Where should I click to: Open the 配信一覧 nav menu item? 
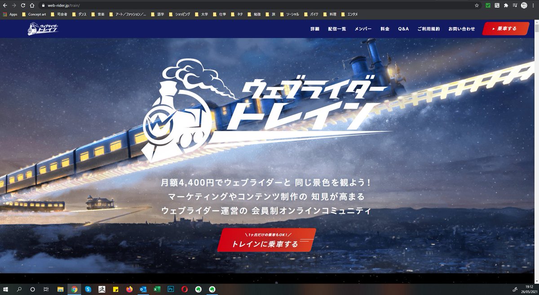(337, 29)
